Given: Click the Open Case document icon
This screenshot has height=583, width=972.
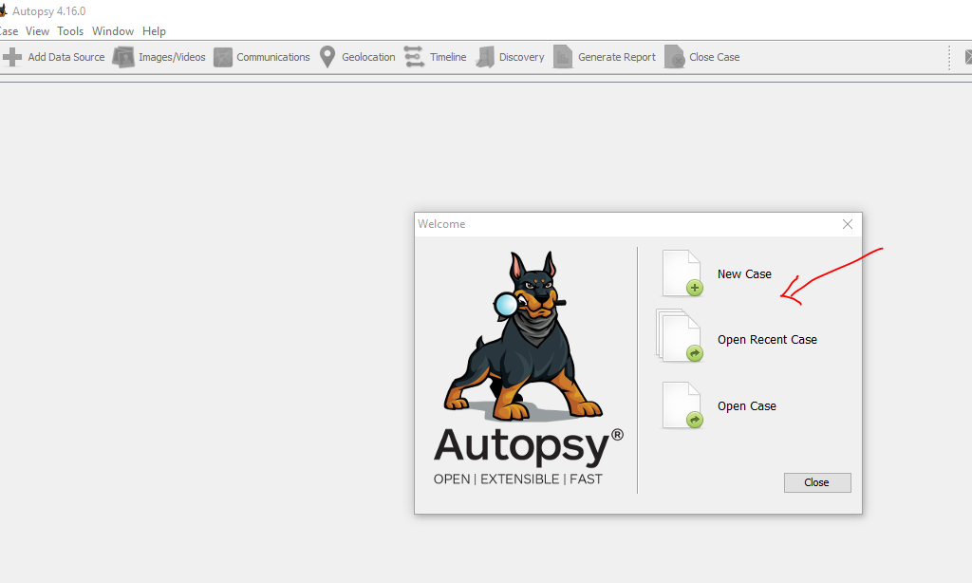Looking at the screenshot, I should point(682,405).
